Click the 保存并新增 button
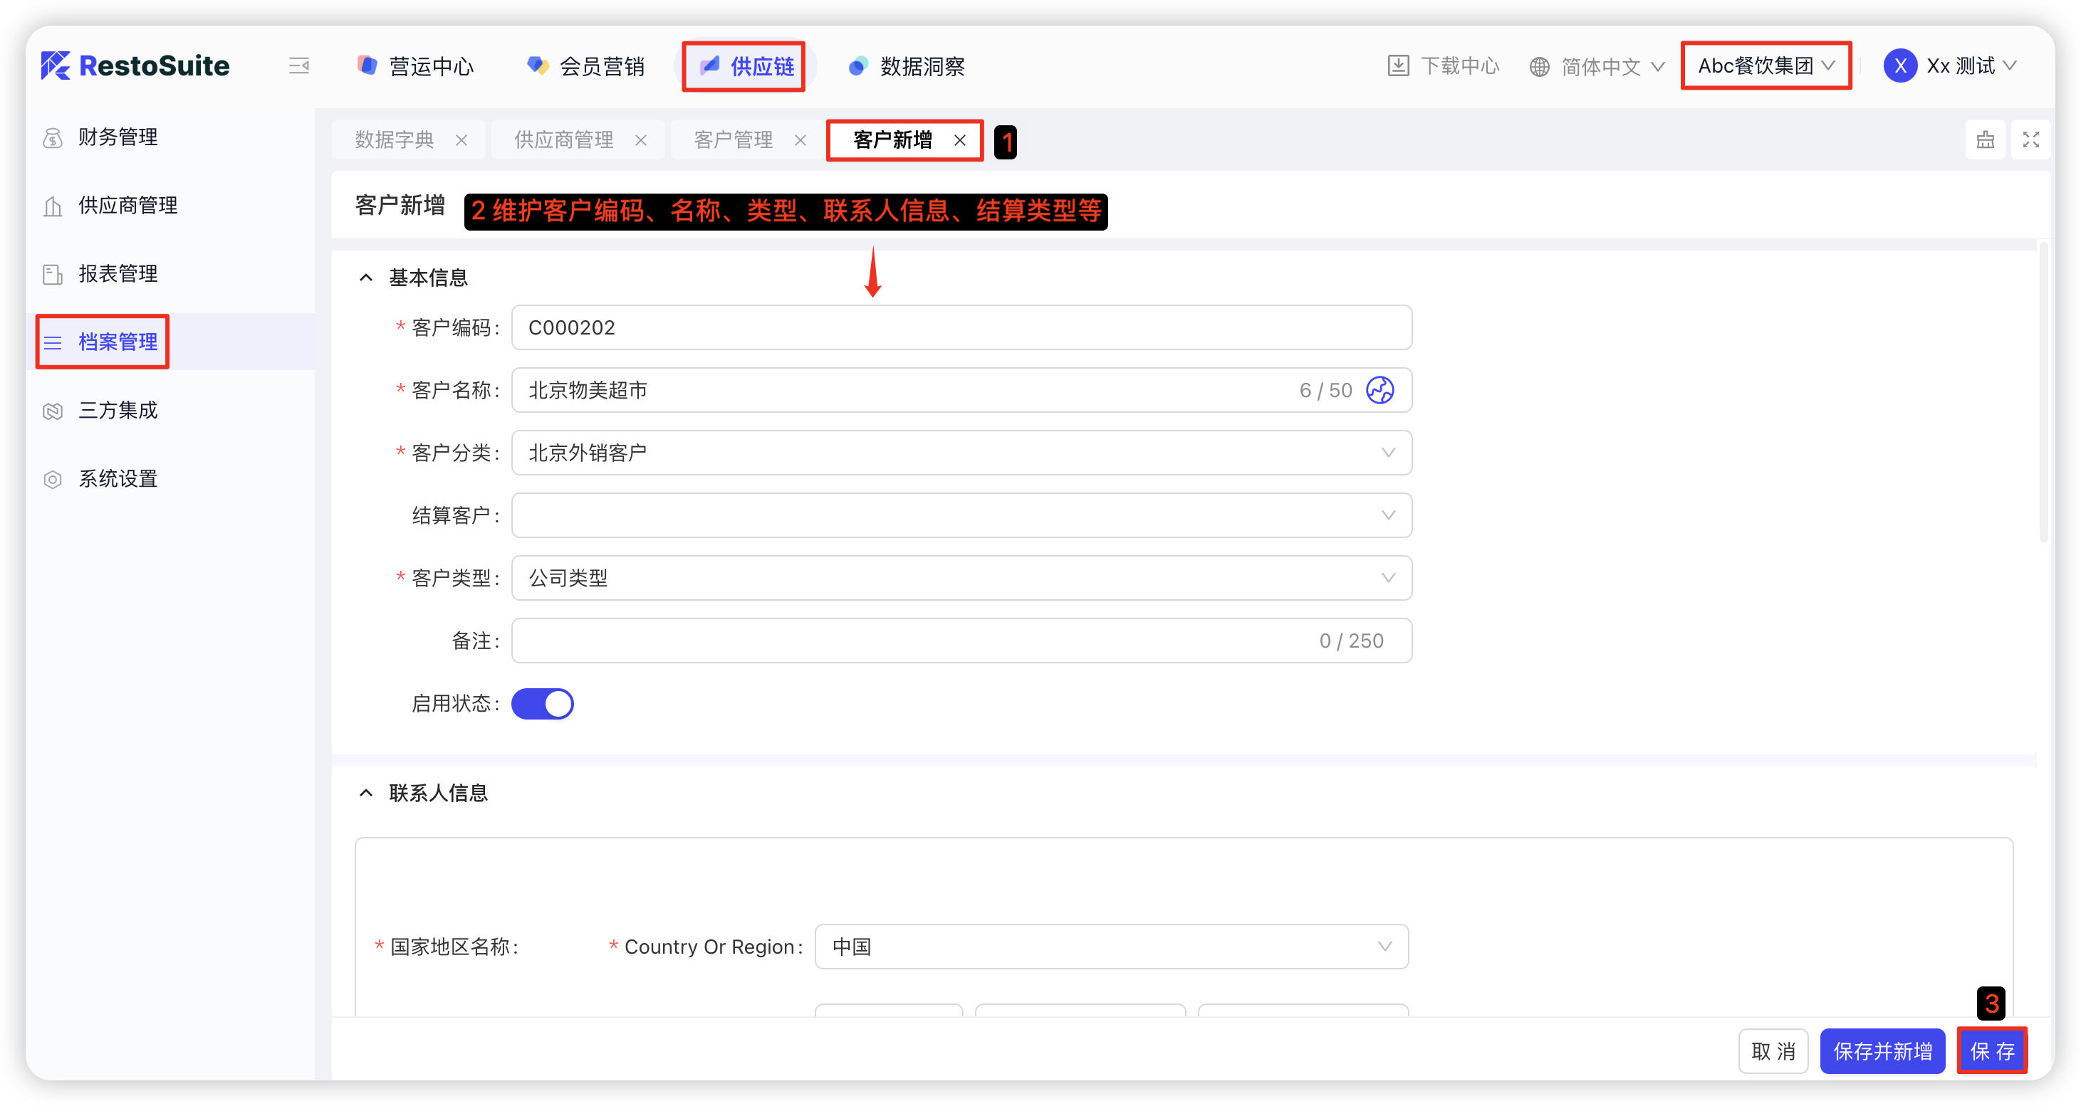Screen dimensions: 2081x1106 [x=1882, y=1051]
